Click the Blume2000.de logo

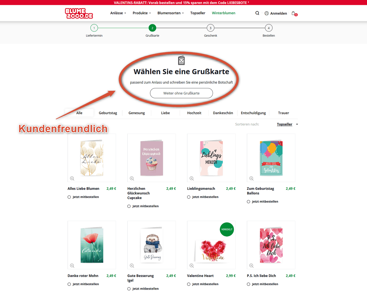[x=79, y=13]
